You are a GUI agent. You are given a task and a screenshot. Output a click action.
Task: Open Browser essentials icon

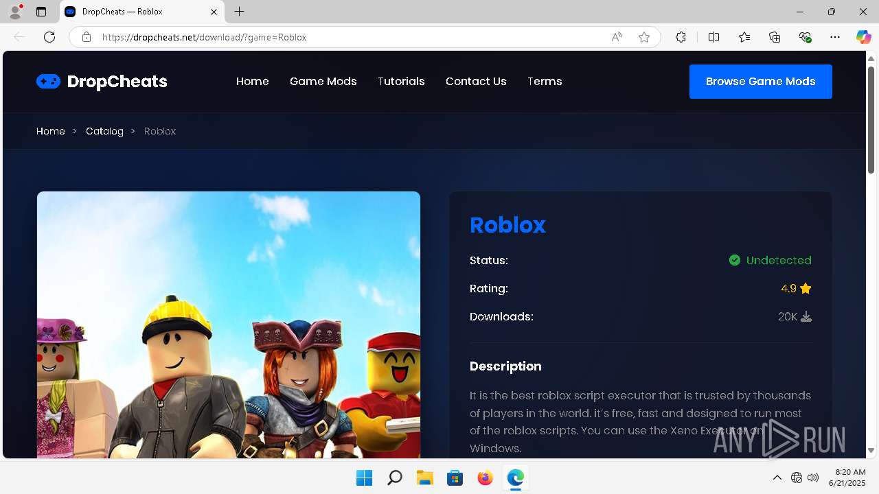pyautogui.click(x=805, y=37)
